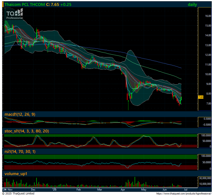This screenshot has height=196, width=213.
Task: Click the 7.65 current price tag
Action: pos(200,97)
